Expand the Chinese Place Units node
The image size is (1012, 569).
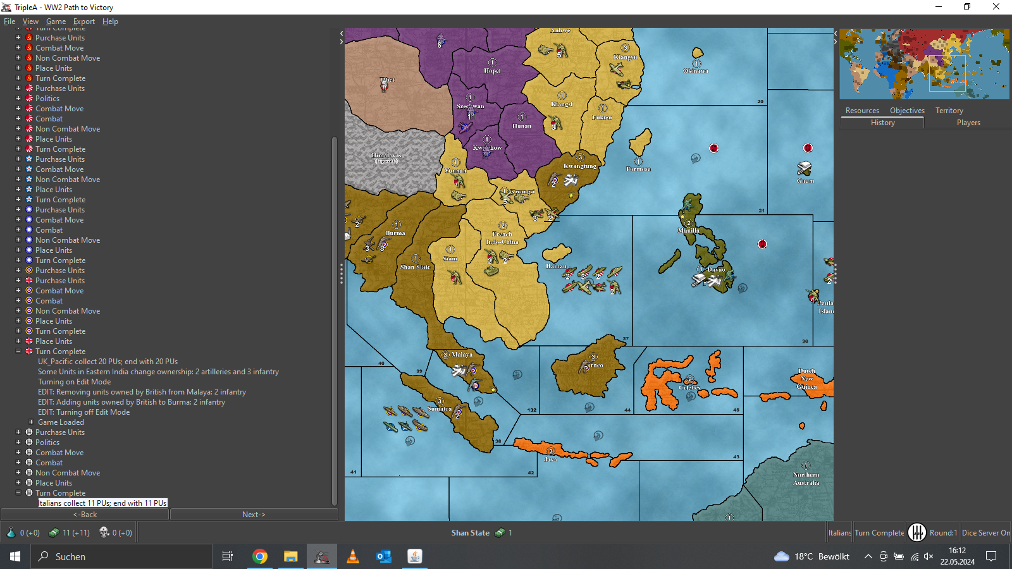(x=18, y=250)
